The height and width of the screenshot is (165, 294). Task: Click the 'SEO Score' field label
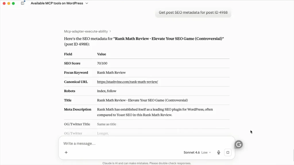72,63
